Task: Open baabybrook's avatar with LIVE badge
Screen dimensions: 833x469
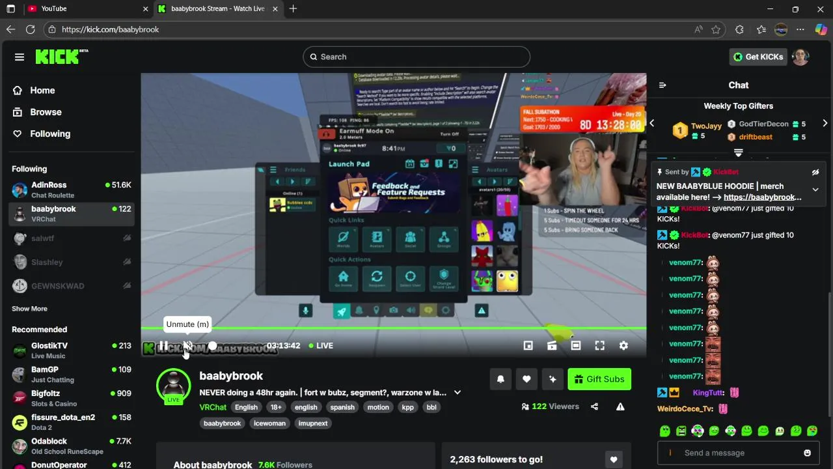Action: pos(173,386)
